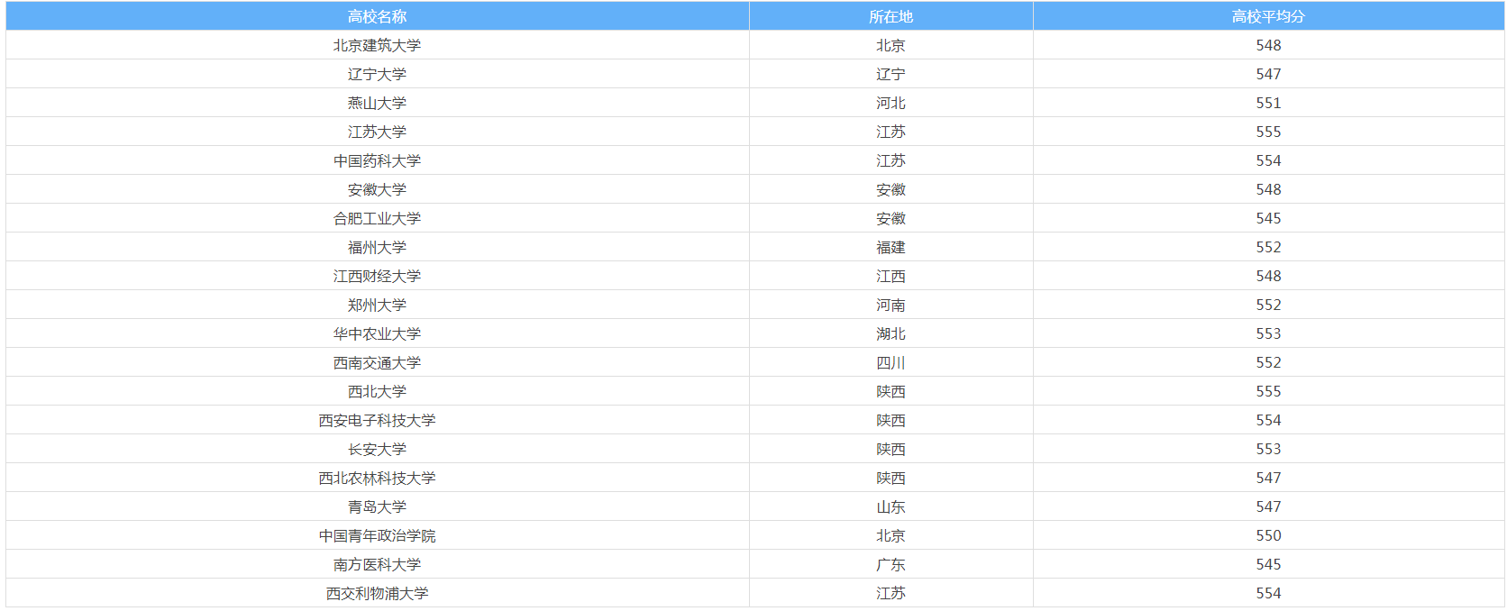Select the 安徽大学 cell
This screenshot has width=1507, height=611.
(x=377, y=189)
